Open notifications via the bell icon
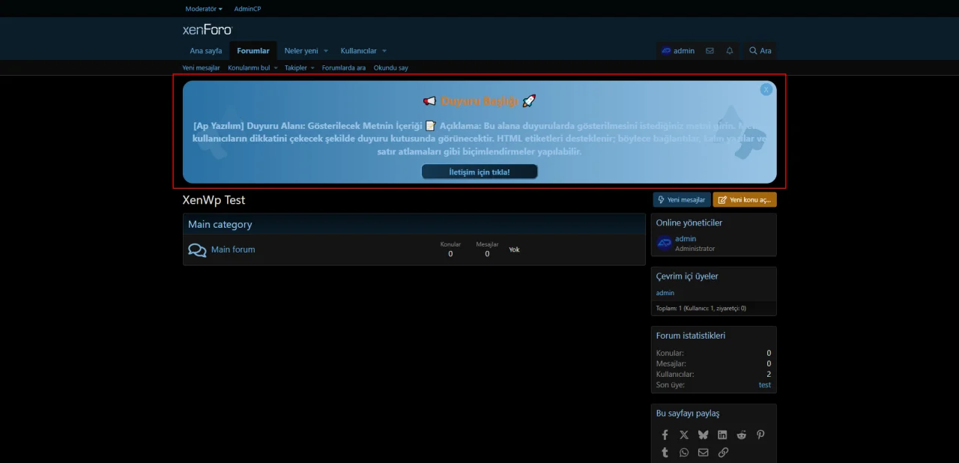 [x=729, y=50]
